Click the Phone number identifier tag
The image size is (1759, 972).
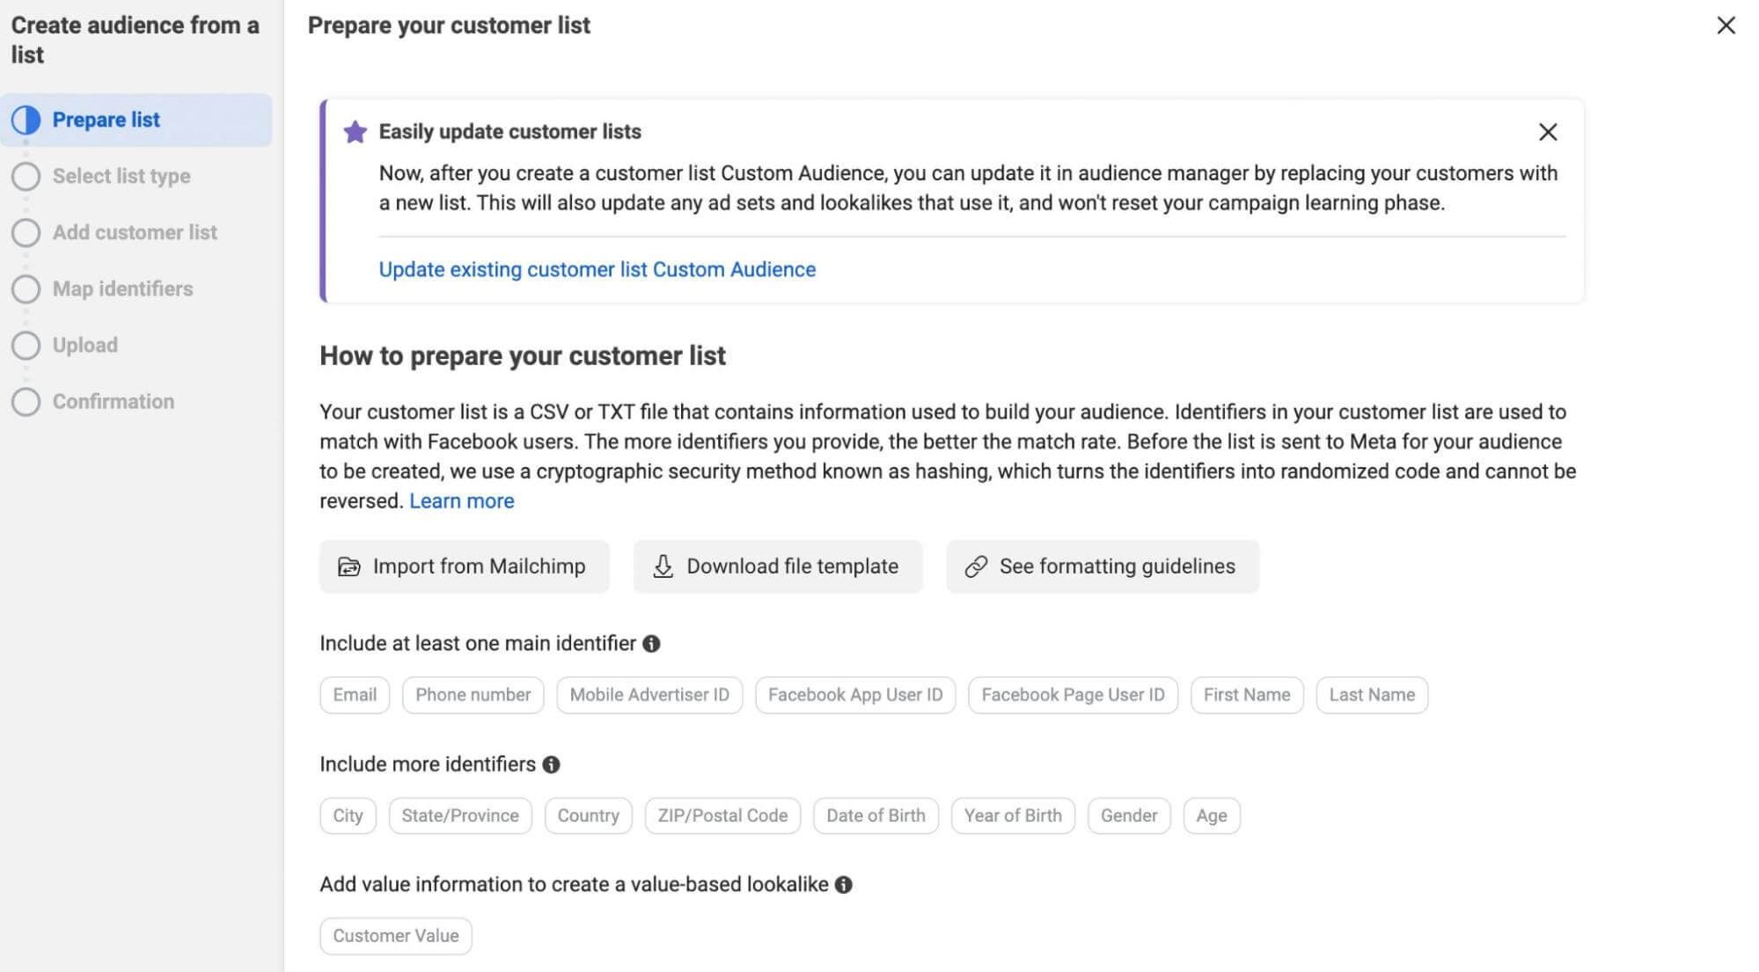click(473, 694)
